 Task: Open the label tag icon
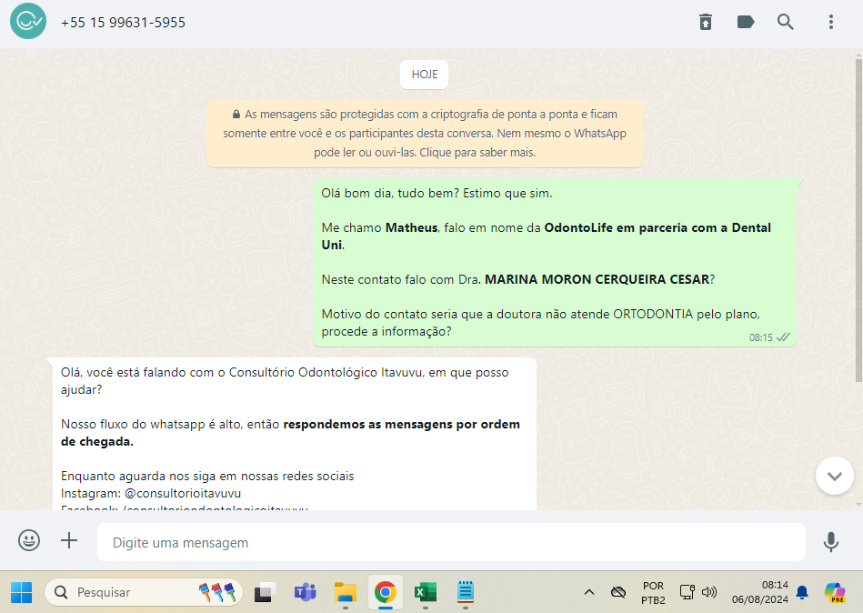[x=745, y=22]
